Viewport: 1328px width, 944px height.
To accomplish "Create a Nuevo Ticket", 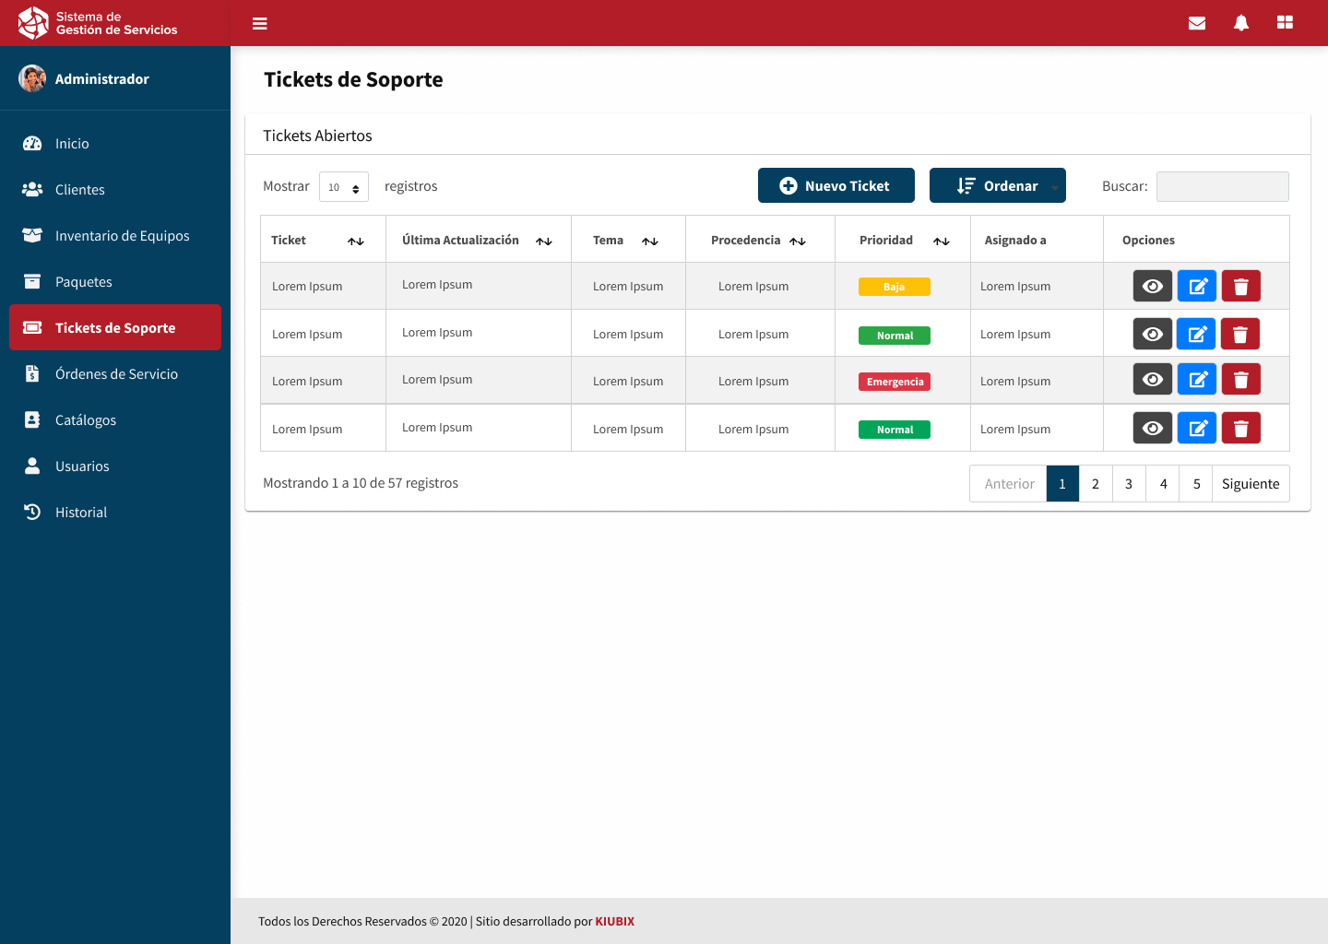I will click(836, 185).
